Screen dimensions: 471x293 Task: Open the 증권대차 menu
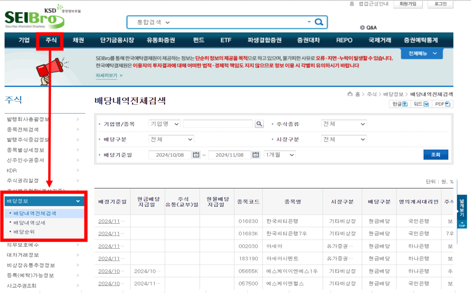(308, 40)
